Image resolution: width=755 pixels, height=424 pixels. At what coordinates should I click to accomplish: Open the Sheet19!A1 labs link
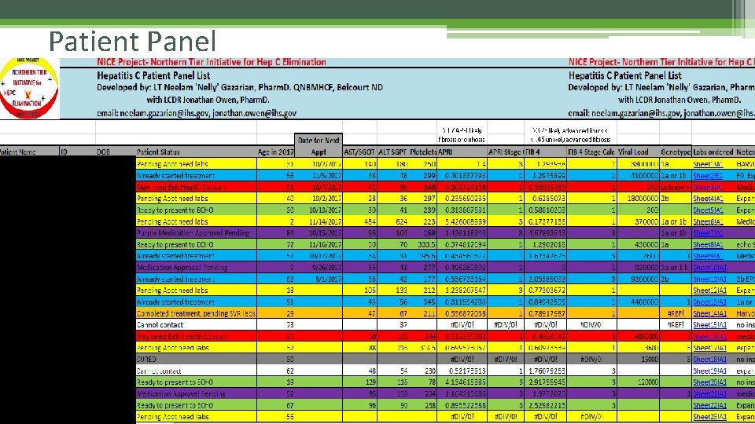709,371
